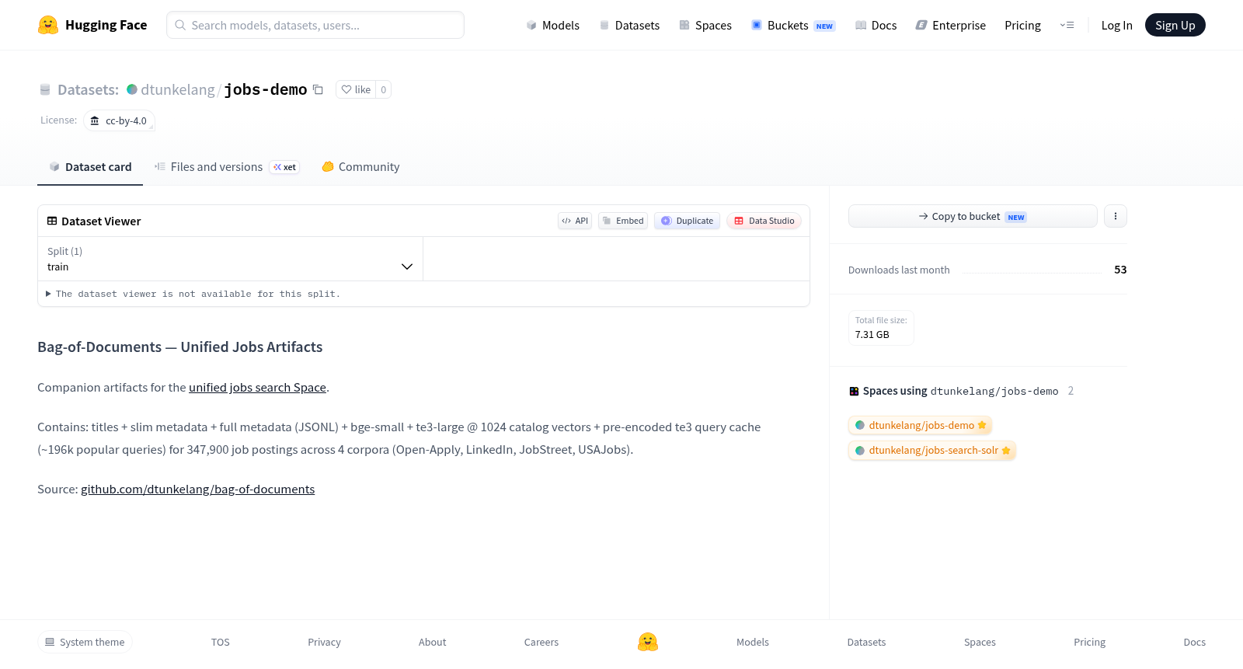Open Spaces footer link

click(980, 642)
